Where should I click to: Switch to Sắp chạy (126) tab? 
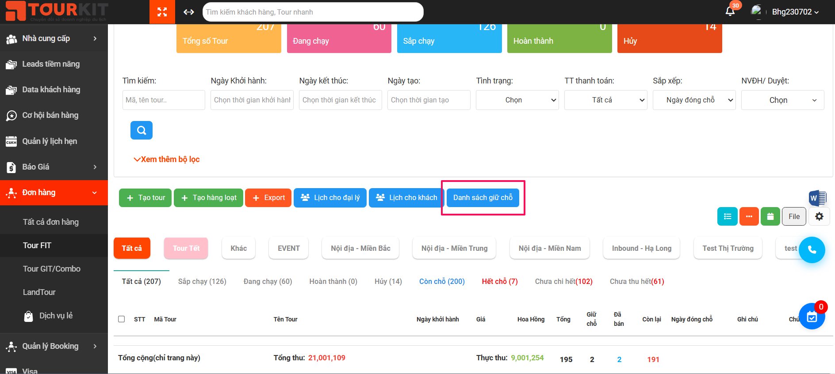(x=202, y=281)
